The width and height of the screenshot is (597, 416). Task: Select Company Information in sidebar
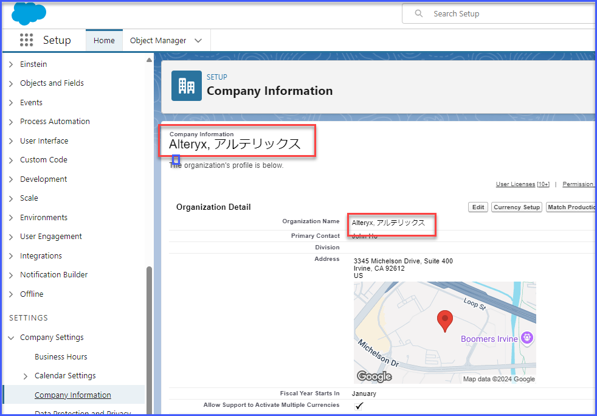(x=73, y=395)
